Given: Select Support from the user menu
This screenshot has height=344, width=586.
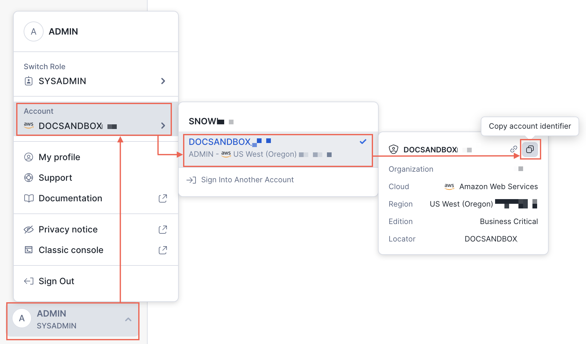Looking at the screenshot, I should pos(55,178).
